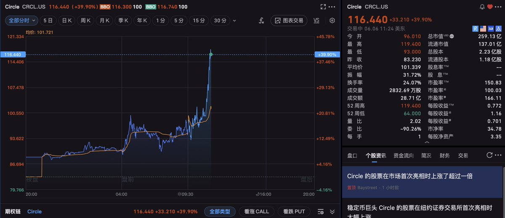The height and width of the screenshot is (218, 505).
Task: Click the 最高 value 119.400
Action: click(411, 44)
